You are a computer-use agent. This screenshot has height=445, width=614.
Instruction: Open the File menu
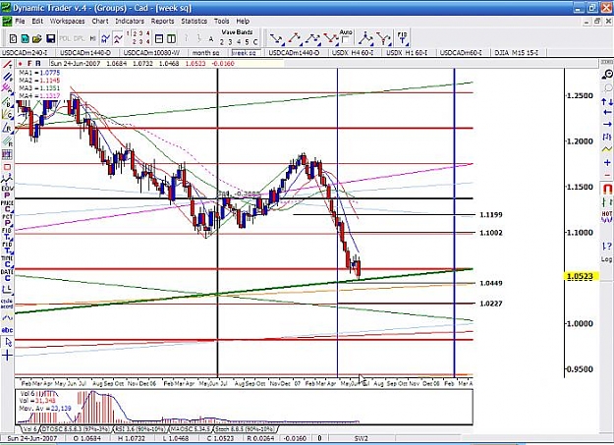[20, 22]
